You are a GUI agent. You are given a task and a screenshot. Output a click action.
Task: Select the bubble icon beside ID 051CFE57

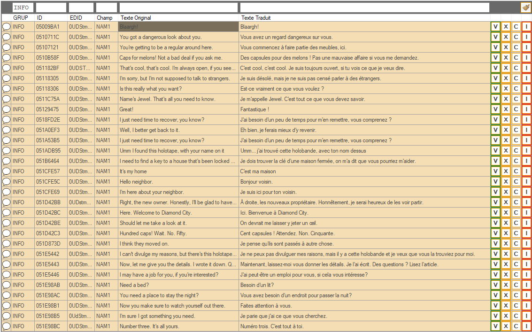pyautogui.click(x=7, y=171)
